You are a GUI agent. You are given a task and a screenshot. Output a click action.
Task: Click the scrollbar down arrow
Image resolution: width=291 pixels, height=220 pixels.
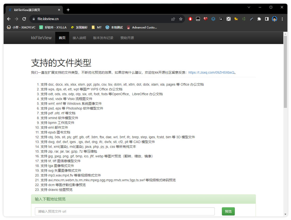[x=285, y=214]
